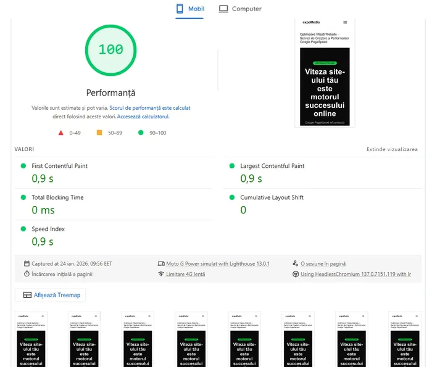Click the 100 performance score gauge

pyautogui.click(x=110, y=50)
